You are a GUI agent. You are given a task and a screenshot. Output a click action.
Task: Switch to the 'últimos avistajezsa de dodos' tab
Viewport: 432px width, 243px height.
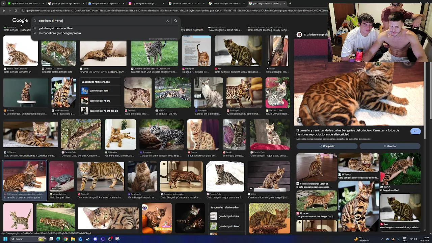(x=226, y=3)
